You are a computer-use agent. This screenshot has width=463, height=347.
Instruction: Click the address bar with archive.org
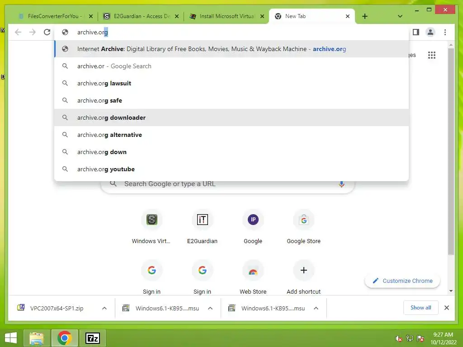[232, 32]
